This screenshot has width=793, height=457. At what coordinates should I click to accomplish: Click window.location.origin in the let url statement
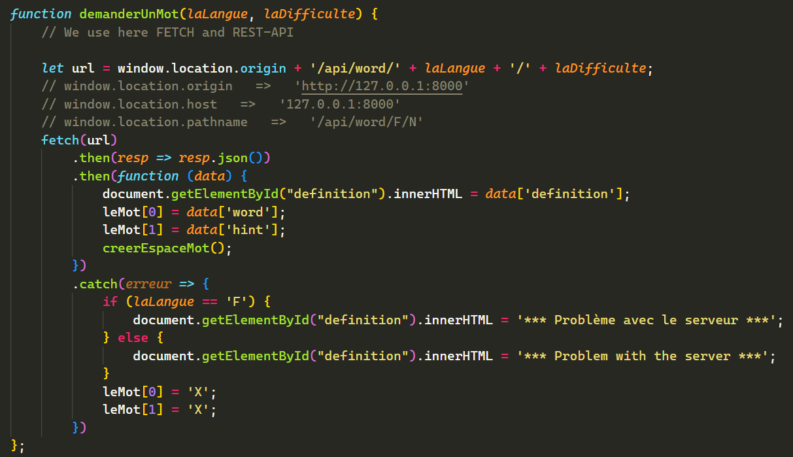tap(202, 68)
